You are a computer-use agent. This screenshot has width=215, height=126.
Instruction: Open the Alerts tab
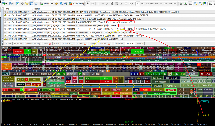(57, 43)
